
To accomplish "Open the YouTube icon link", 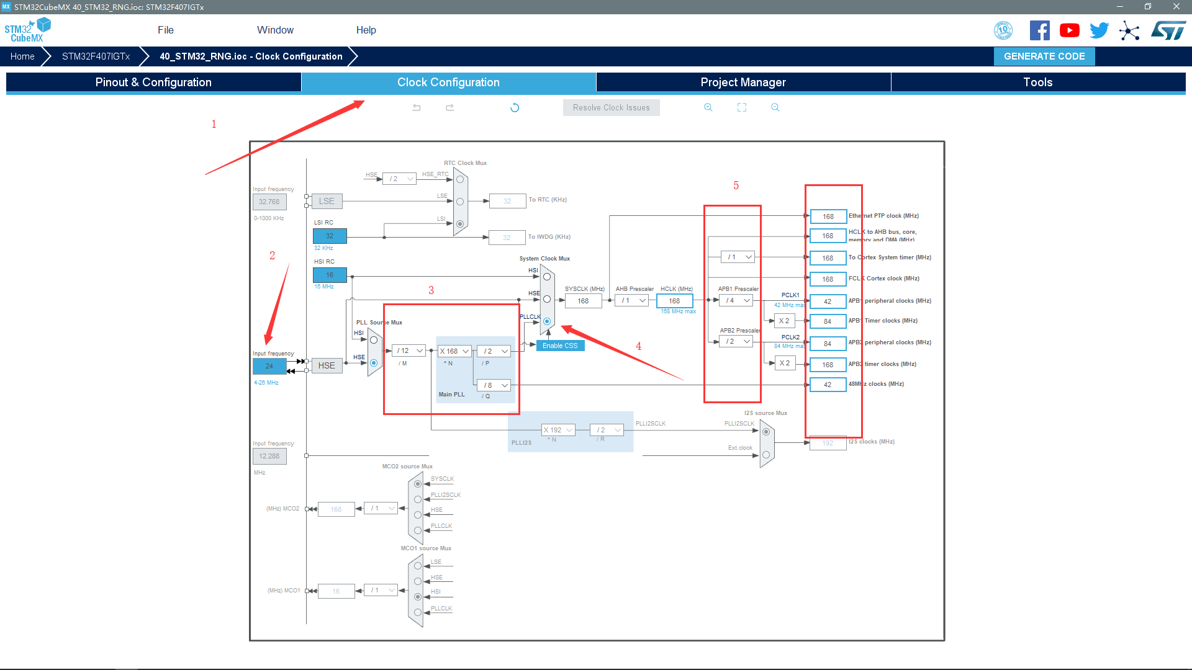I will 1069,30.
